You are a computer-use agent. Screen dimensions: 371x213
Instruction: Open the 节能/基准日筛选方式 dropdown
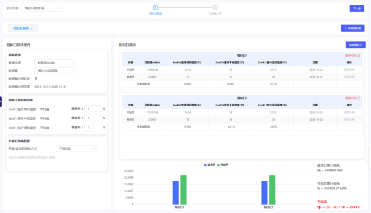[77, 149]
